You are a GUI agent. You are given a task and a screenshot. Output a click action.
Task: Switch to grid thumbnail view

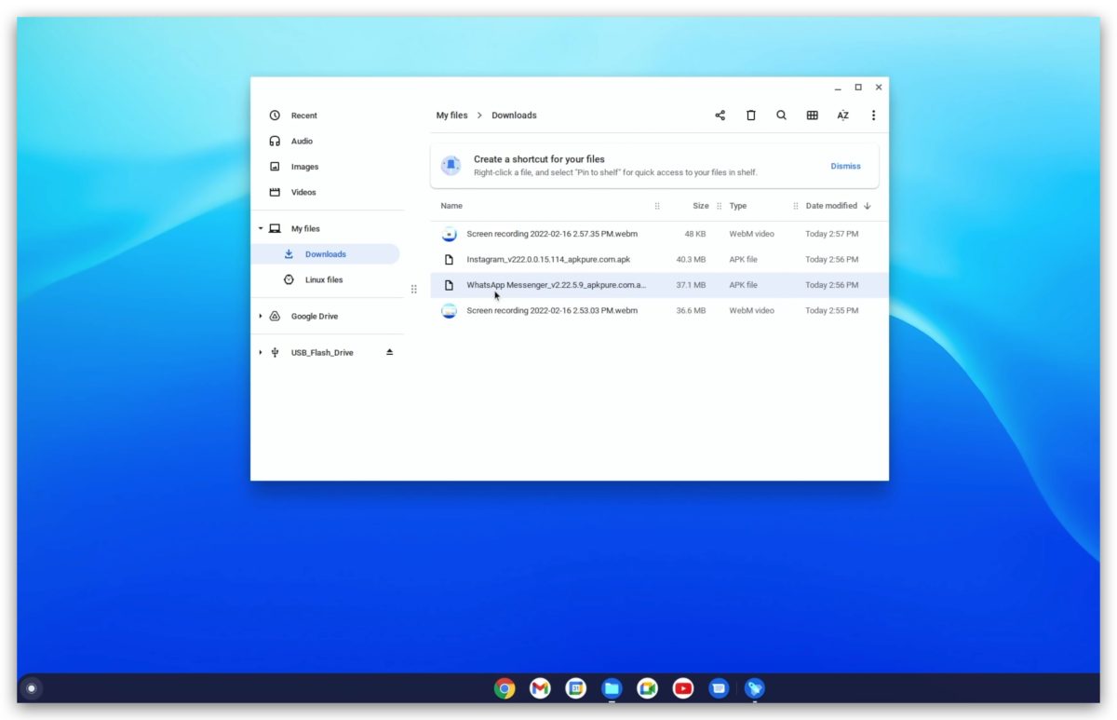812,115
